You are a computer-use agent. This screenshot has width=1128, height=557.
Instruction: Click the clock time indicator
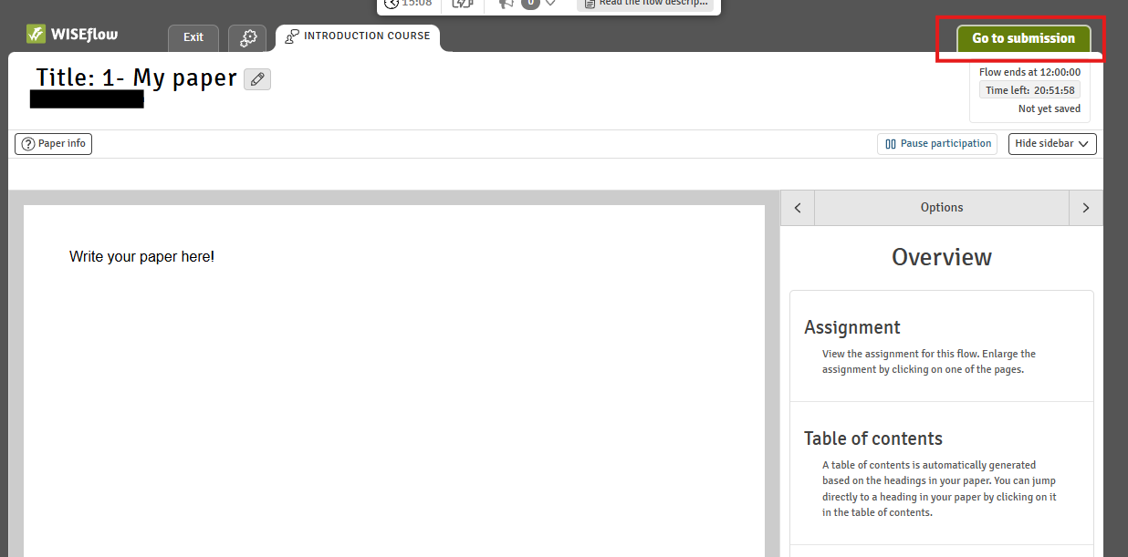[x=408, y=3]
